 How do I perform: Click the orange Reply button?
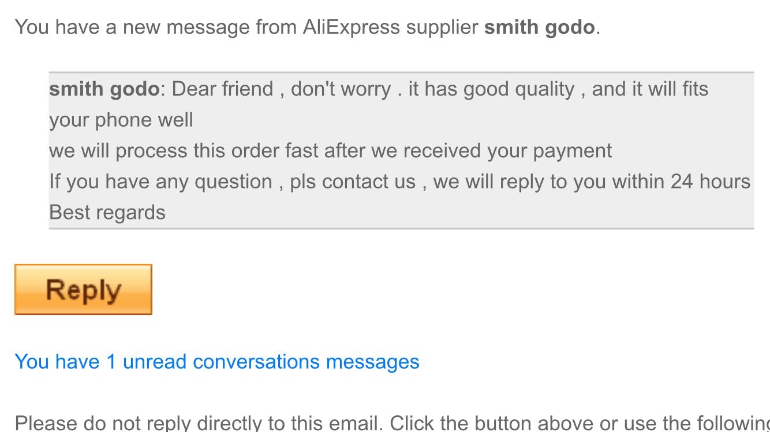pos(83,290)
